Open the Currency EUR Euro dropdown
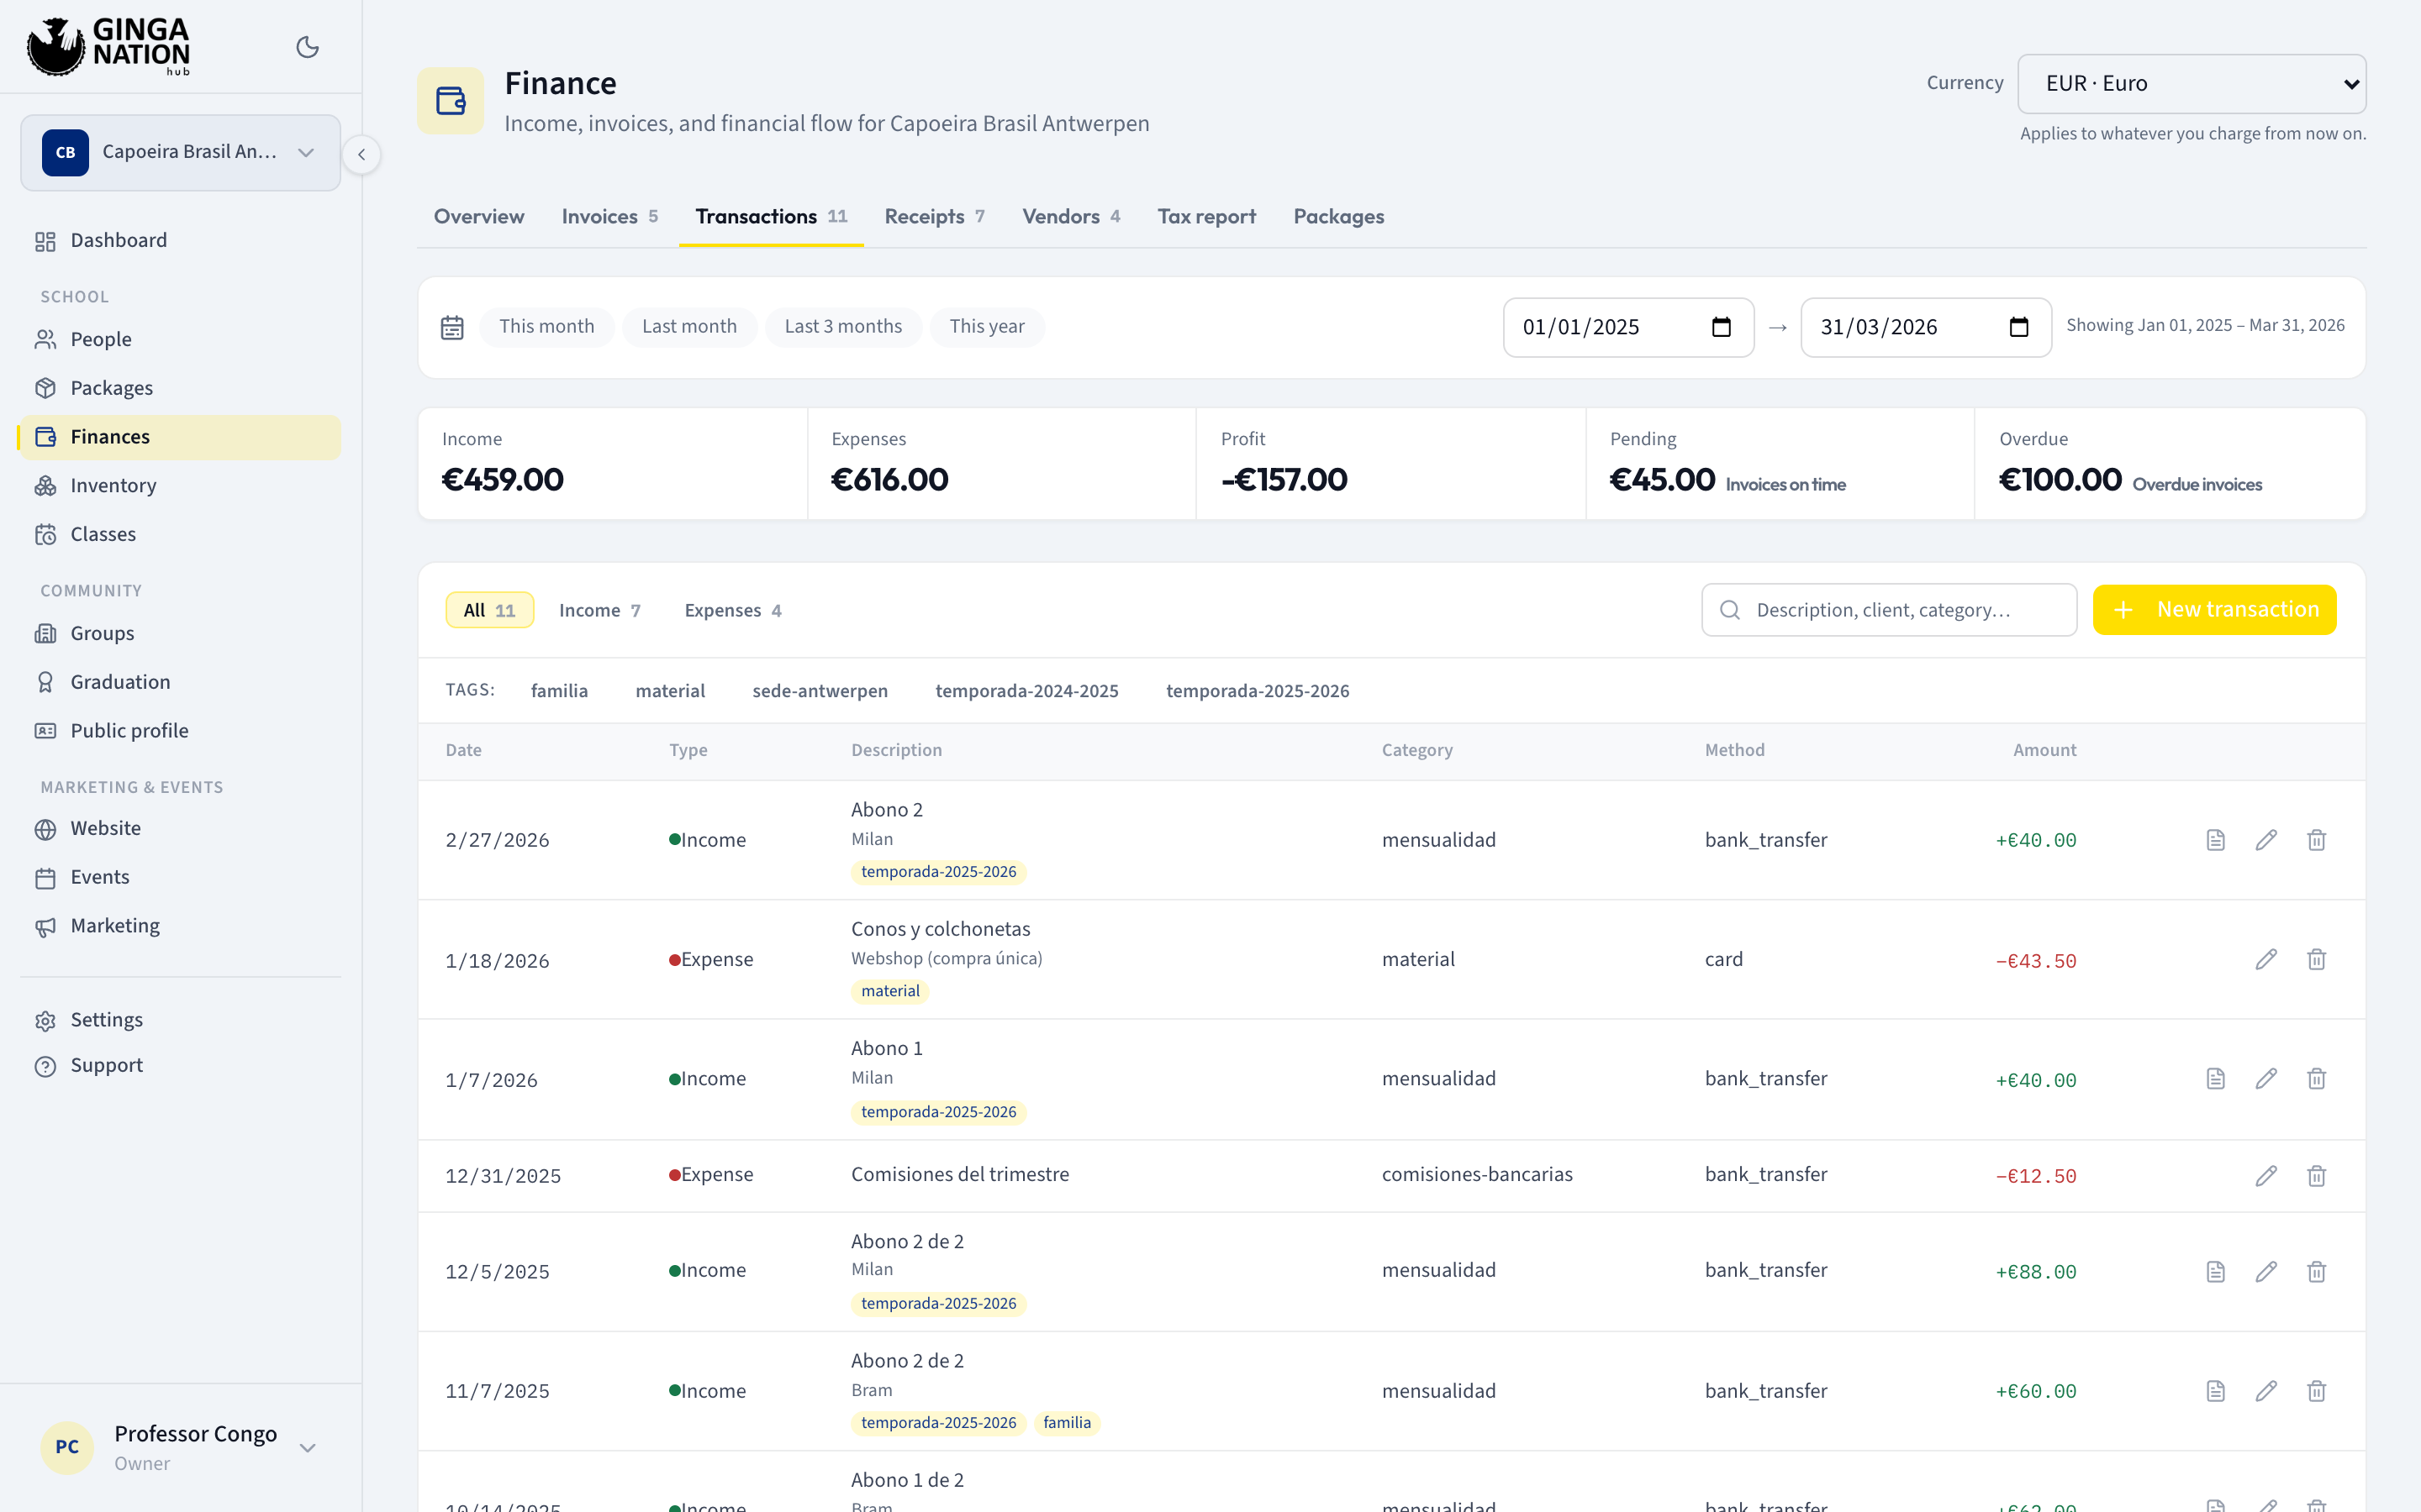 [x=2191, y=83]
